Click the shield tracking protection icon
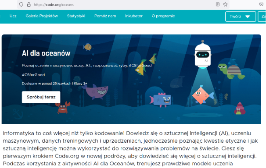This screenshot has height=168, width=266. tap(21, 4)
